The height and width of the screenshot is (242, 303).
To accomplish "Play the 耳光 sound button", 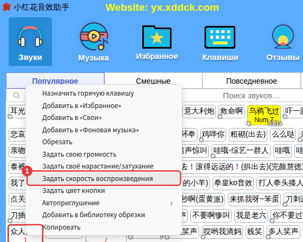I will 17,111.
